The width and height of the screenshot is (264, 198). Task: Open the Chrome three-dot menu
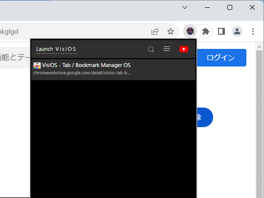click(253, 31)
